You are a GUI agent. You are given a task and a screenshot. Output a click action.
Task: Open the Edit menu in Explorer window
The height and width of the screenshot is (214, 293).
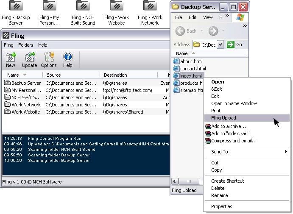pyautogui.click(x=193, y=17)
